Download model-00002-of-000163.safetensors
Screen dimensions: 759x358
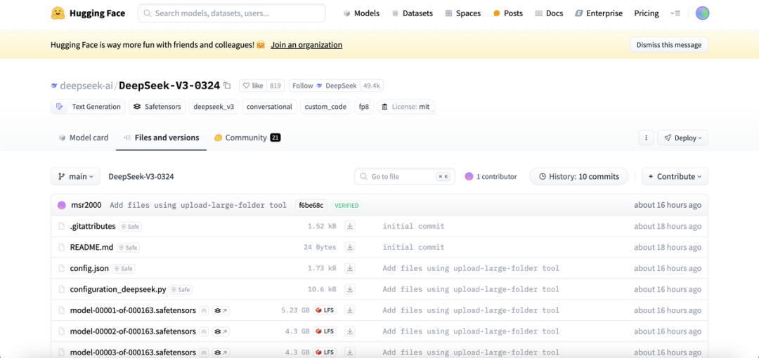[x=350, y=331]
